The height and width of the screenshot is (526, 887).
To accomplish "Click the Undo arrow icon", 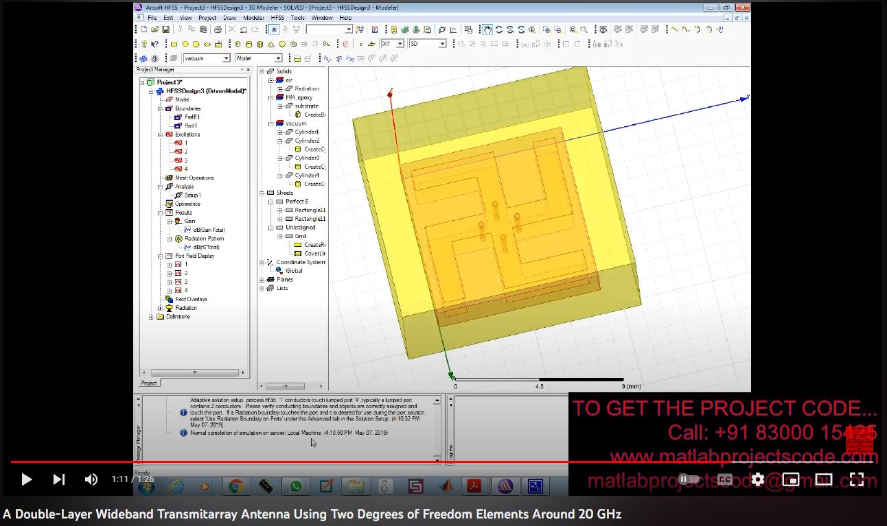I will (244, 29).
